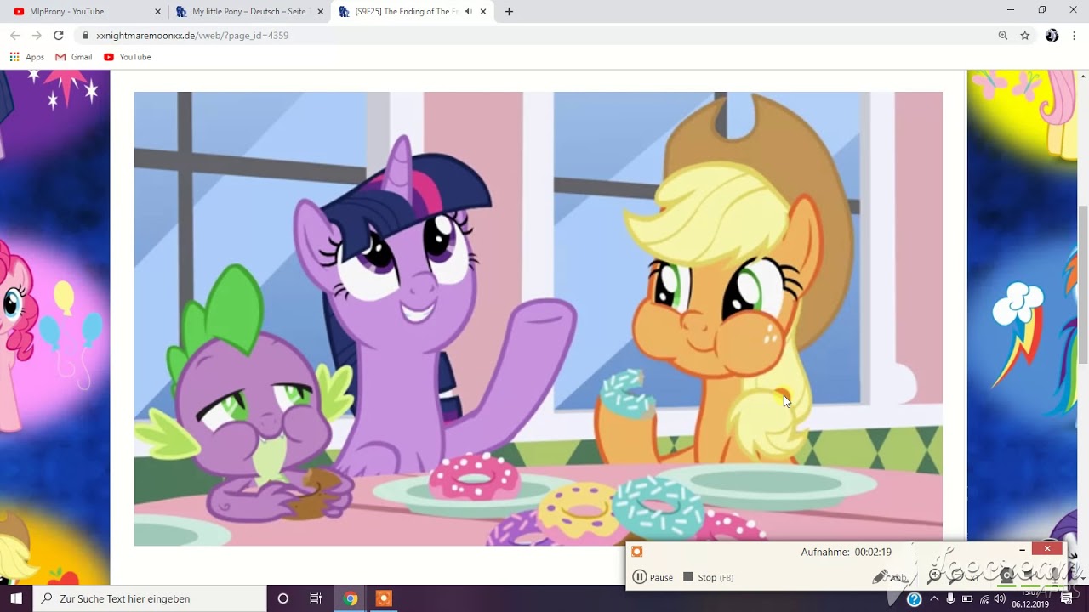Click the page vertical scrollbar
This screenshot has width=1089, height=612.
coord(1083,285)
